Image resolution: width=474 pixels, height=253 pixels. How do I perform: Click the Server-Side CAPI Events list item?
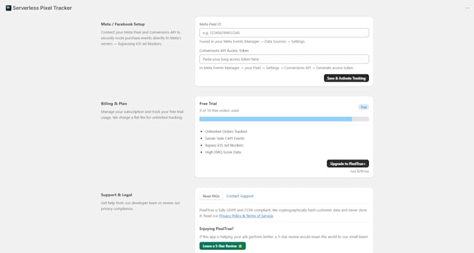point(225,139)
